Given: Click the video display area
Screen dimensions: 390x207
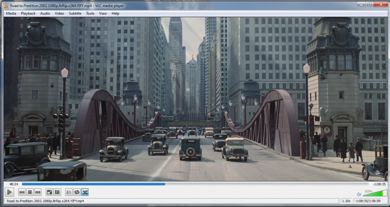Looking at the screenshot, I should click(195, 99).
